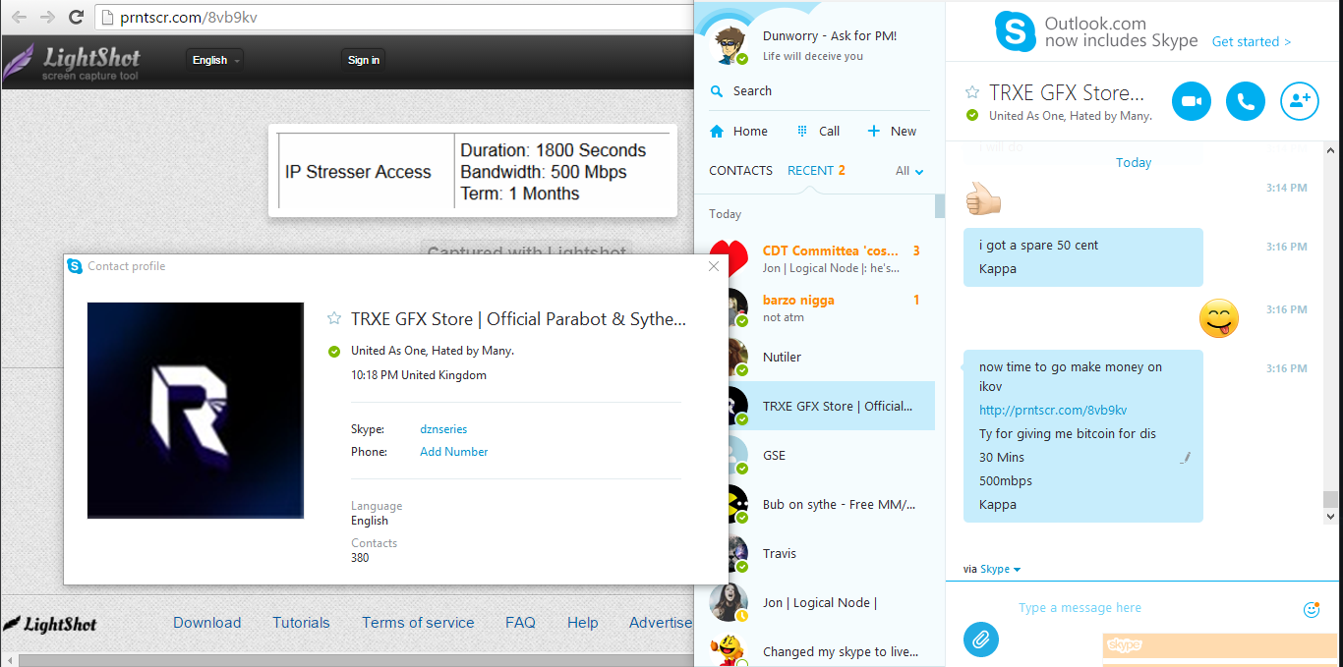Click Dunworry's profile avatar

(729, 44)
